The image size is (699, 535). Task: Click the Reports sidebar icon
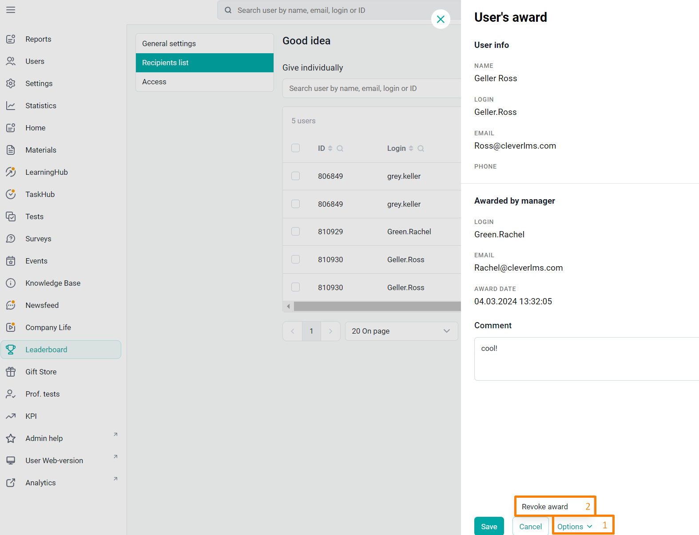point(11,39)
